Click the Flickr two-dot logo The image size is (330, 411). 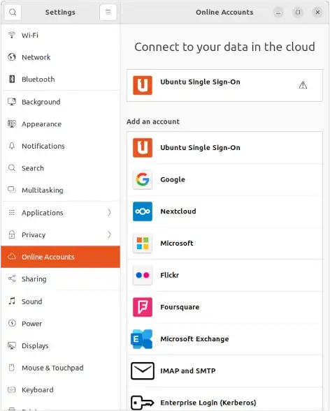[x=143, y=275]
